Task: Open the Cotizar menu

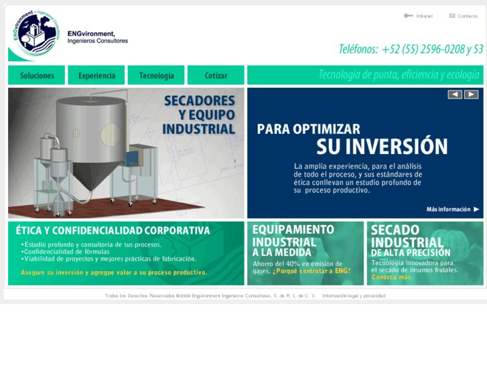Action: (216, 75)
